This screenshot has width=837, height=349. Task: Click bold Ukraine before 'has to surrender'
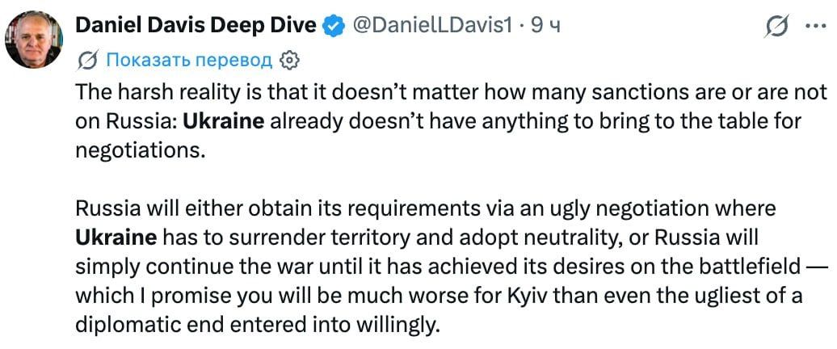pos(116,237)
